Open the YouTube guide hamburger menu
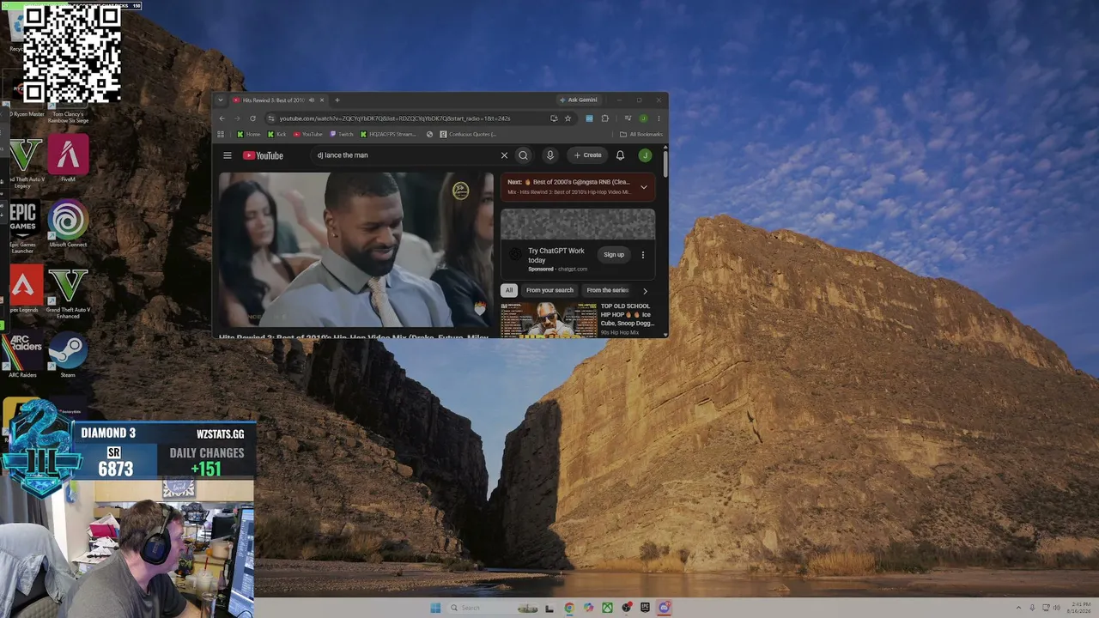This screenshot has width=1099, height=618. 228,155
